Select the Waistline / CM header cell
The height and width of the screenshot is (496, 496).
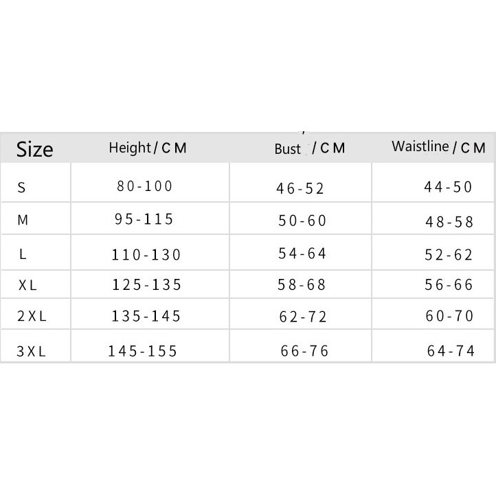[438, 147]
